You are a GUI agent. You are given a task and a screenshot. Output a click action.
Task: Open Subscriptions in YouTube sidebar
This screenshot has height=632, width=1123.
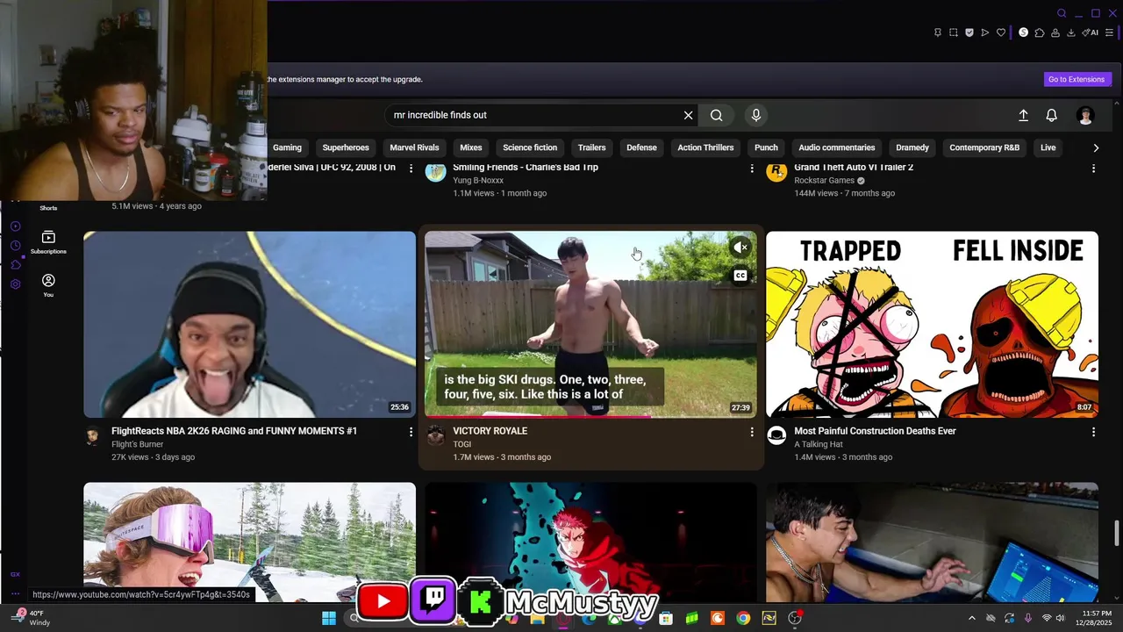point(48,242)
